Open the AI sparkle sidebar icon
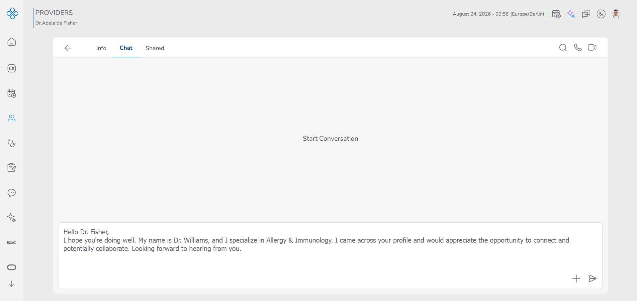This screenshot has width=637, height=301. (x=12, y=218)
